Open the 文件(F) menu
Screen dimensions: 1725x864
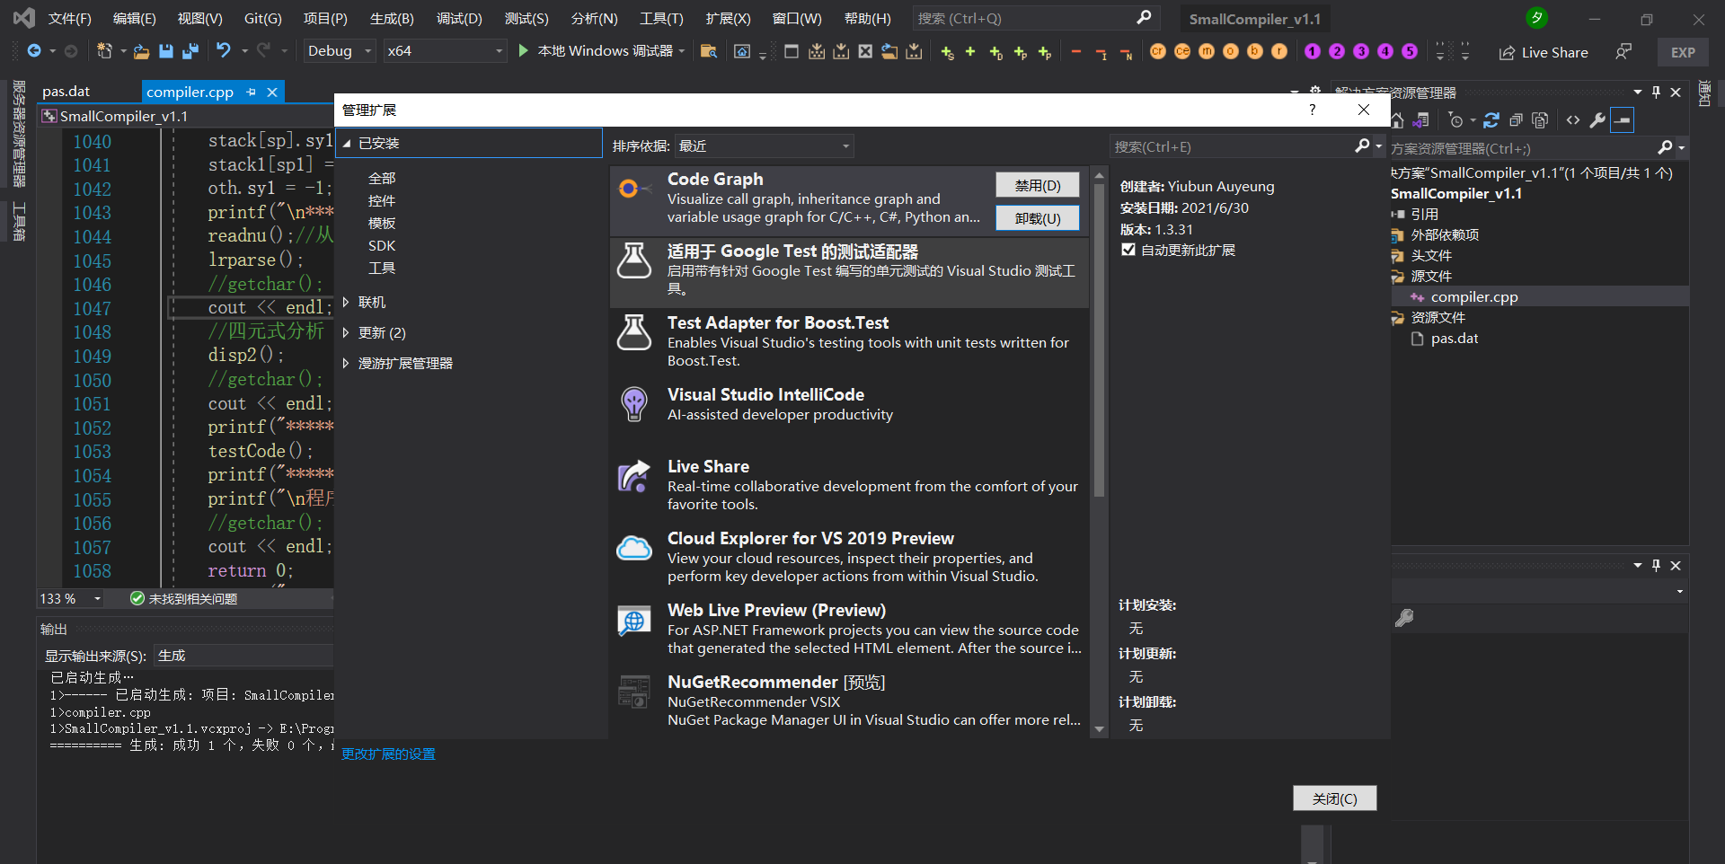70,18
